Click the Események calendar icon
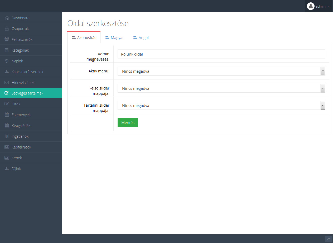This screenshot has width=333, height=243. (7, 115)
